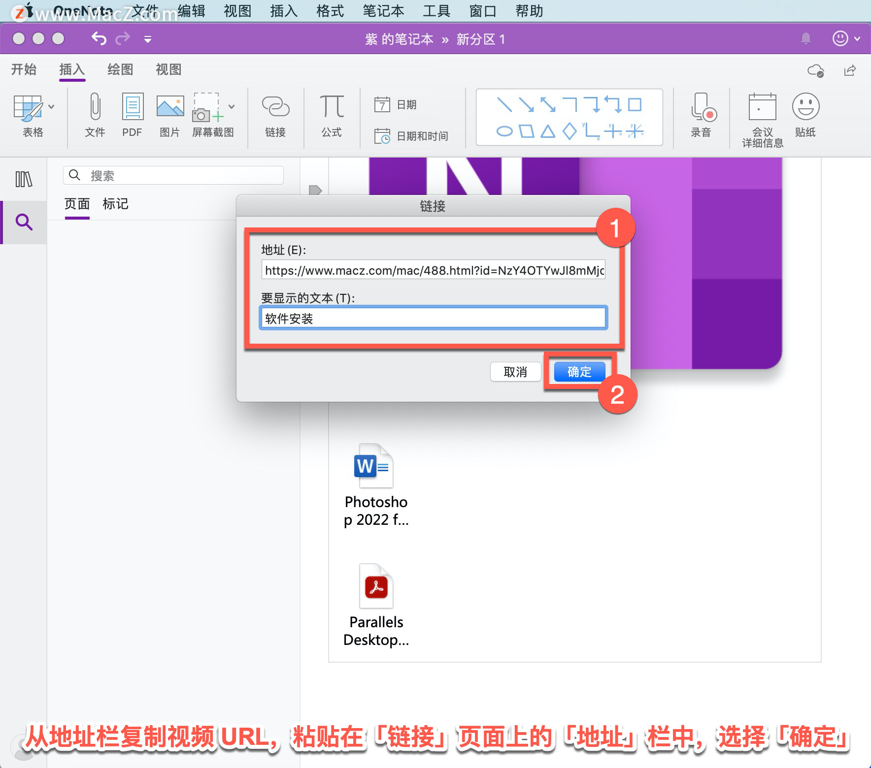Select the crossed XY axes shape
The height and width of the screenshot is (768, 871).
613,131
